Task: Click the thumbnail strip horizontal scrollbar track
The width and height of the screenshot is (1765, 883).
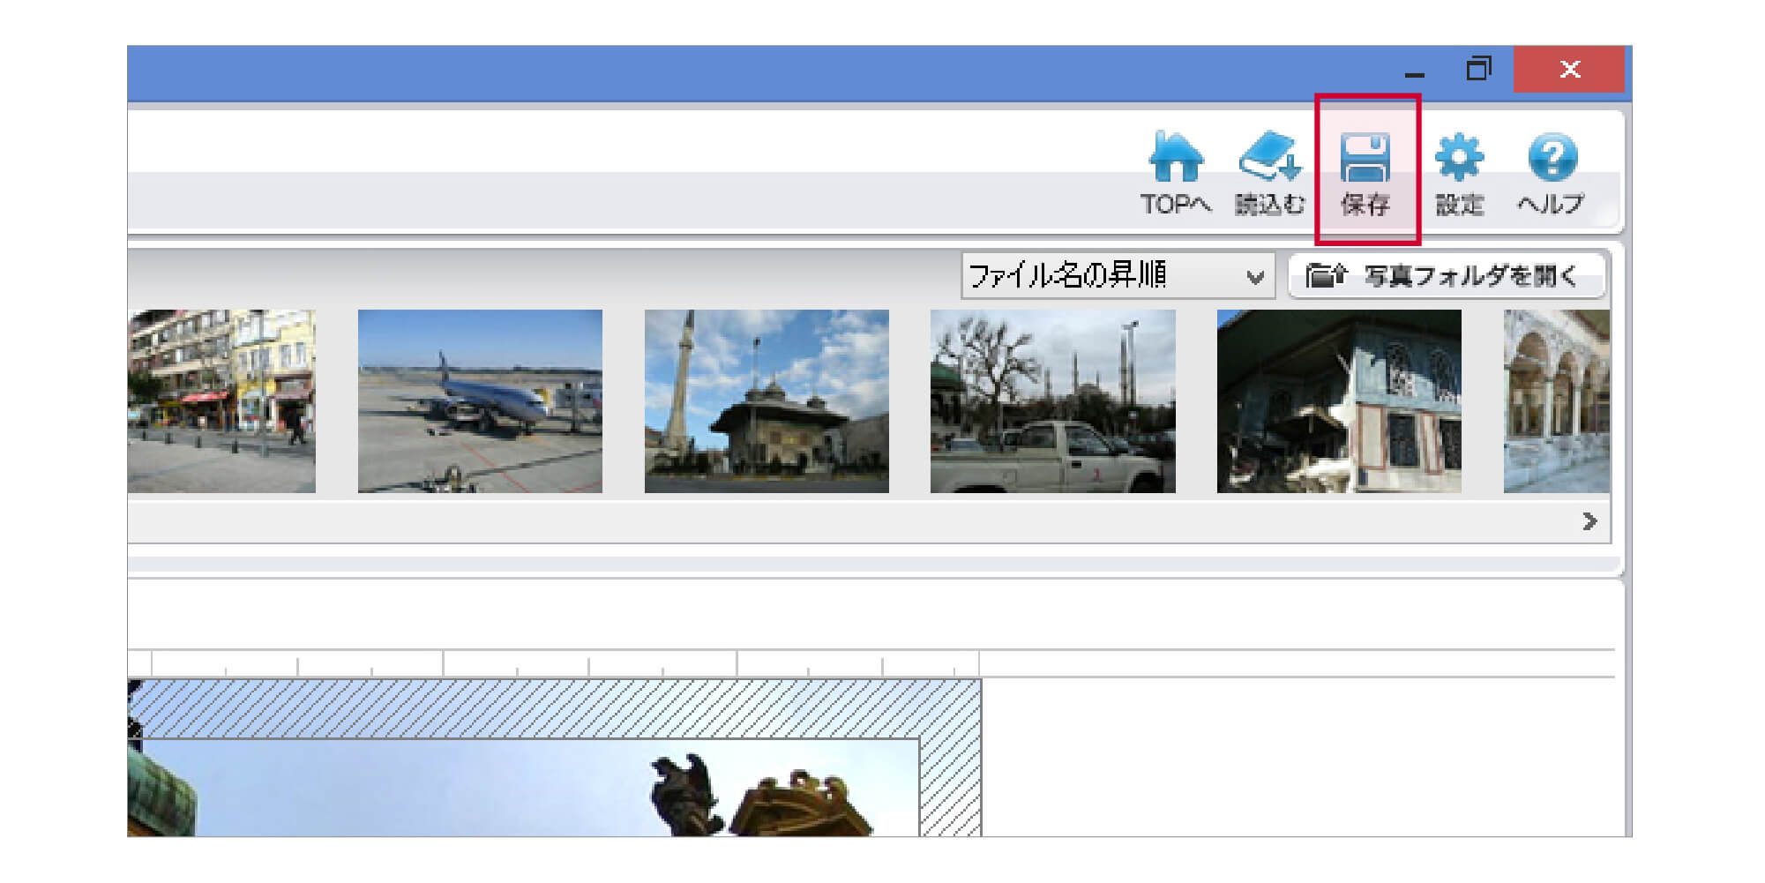Action: [794, 521]
